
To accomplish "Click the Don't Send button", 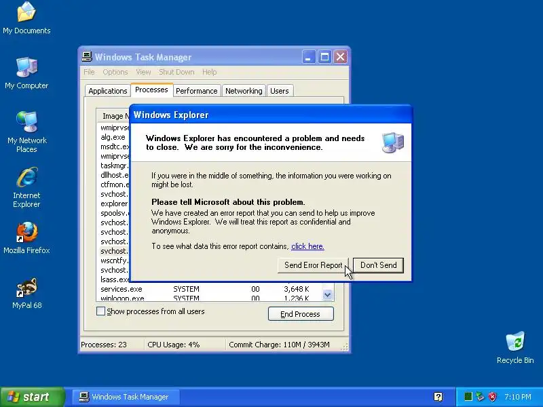I will click(x=379, y=265).
